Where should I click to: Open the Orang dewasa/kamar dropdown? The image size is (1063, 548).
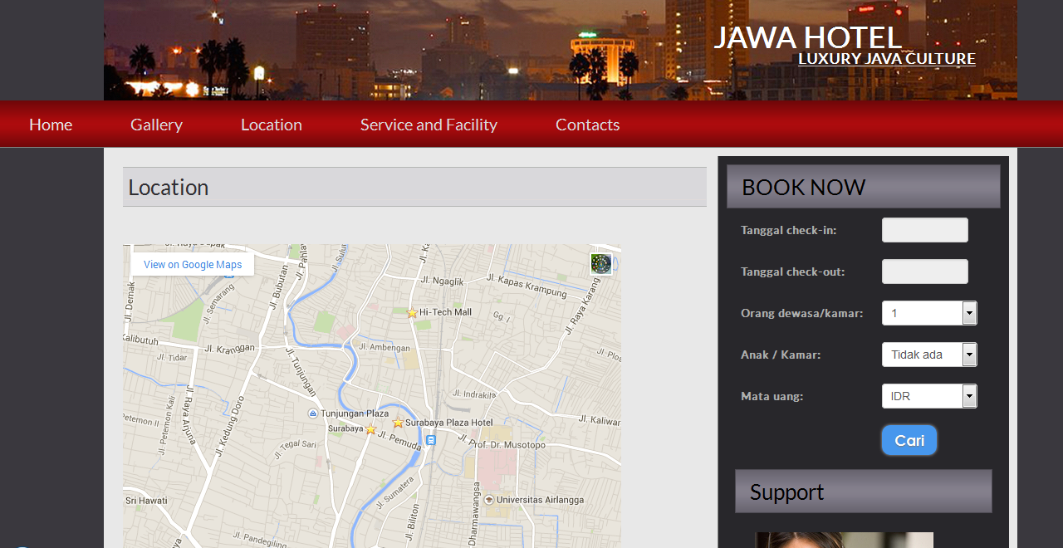[968, 313]
